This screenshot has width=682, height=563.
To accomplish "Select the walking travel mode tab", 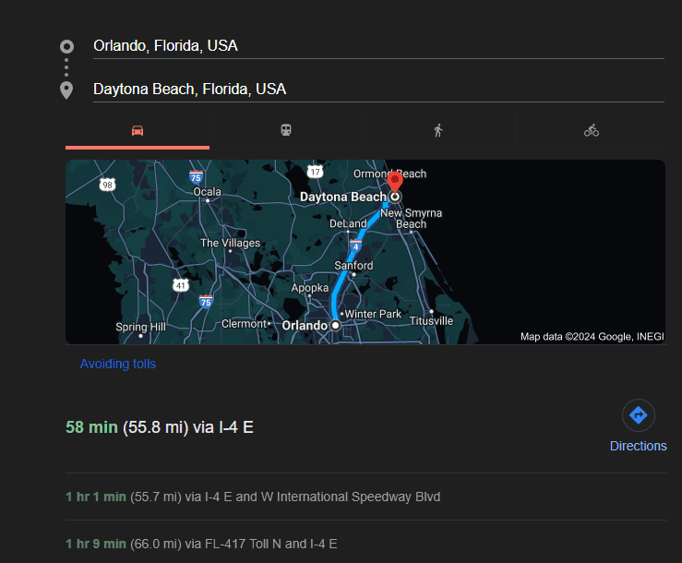I will (x=438, y=130).
